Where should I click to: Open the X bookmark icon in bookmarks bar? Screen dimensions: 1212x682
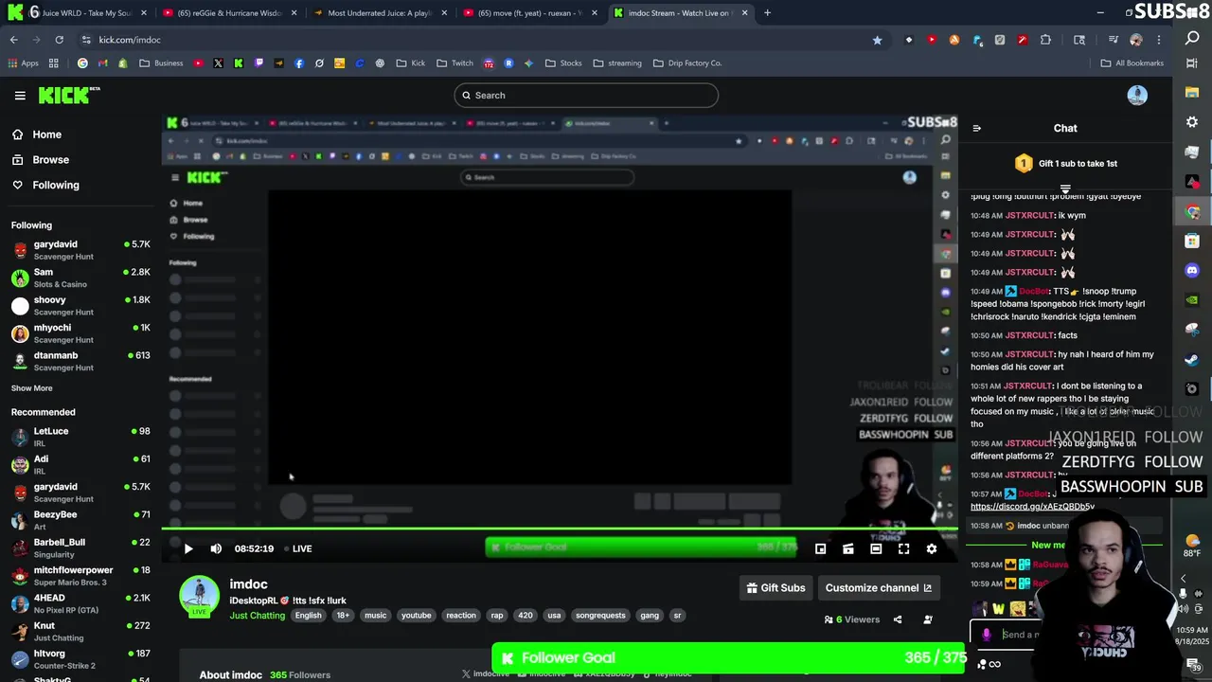click(x=218, y=63)
